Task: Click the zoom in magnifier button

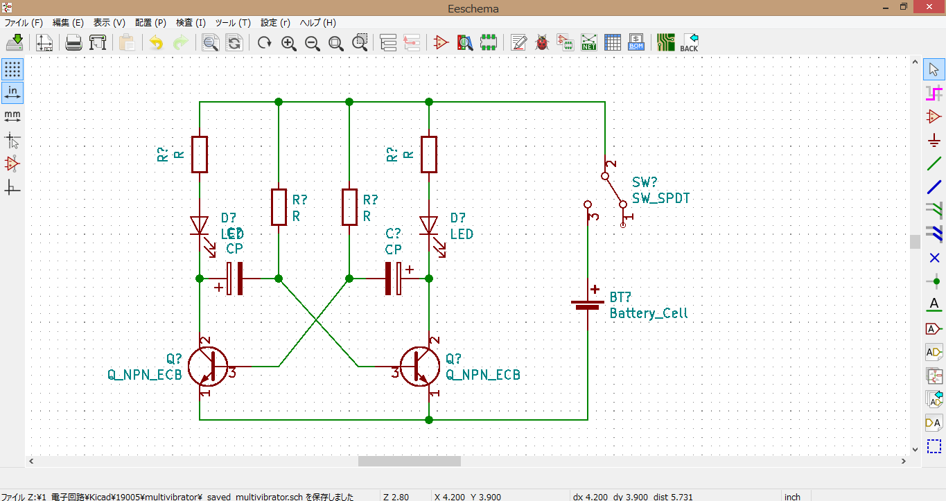Action: click(x=289, y=42)
